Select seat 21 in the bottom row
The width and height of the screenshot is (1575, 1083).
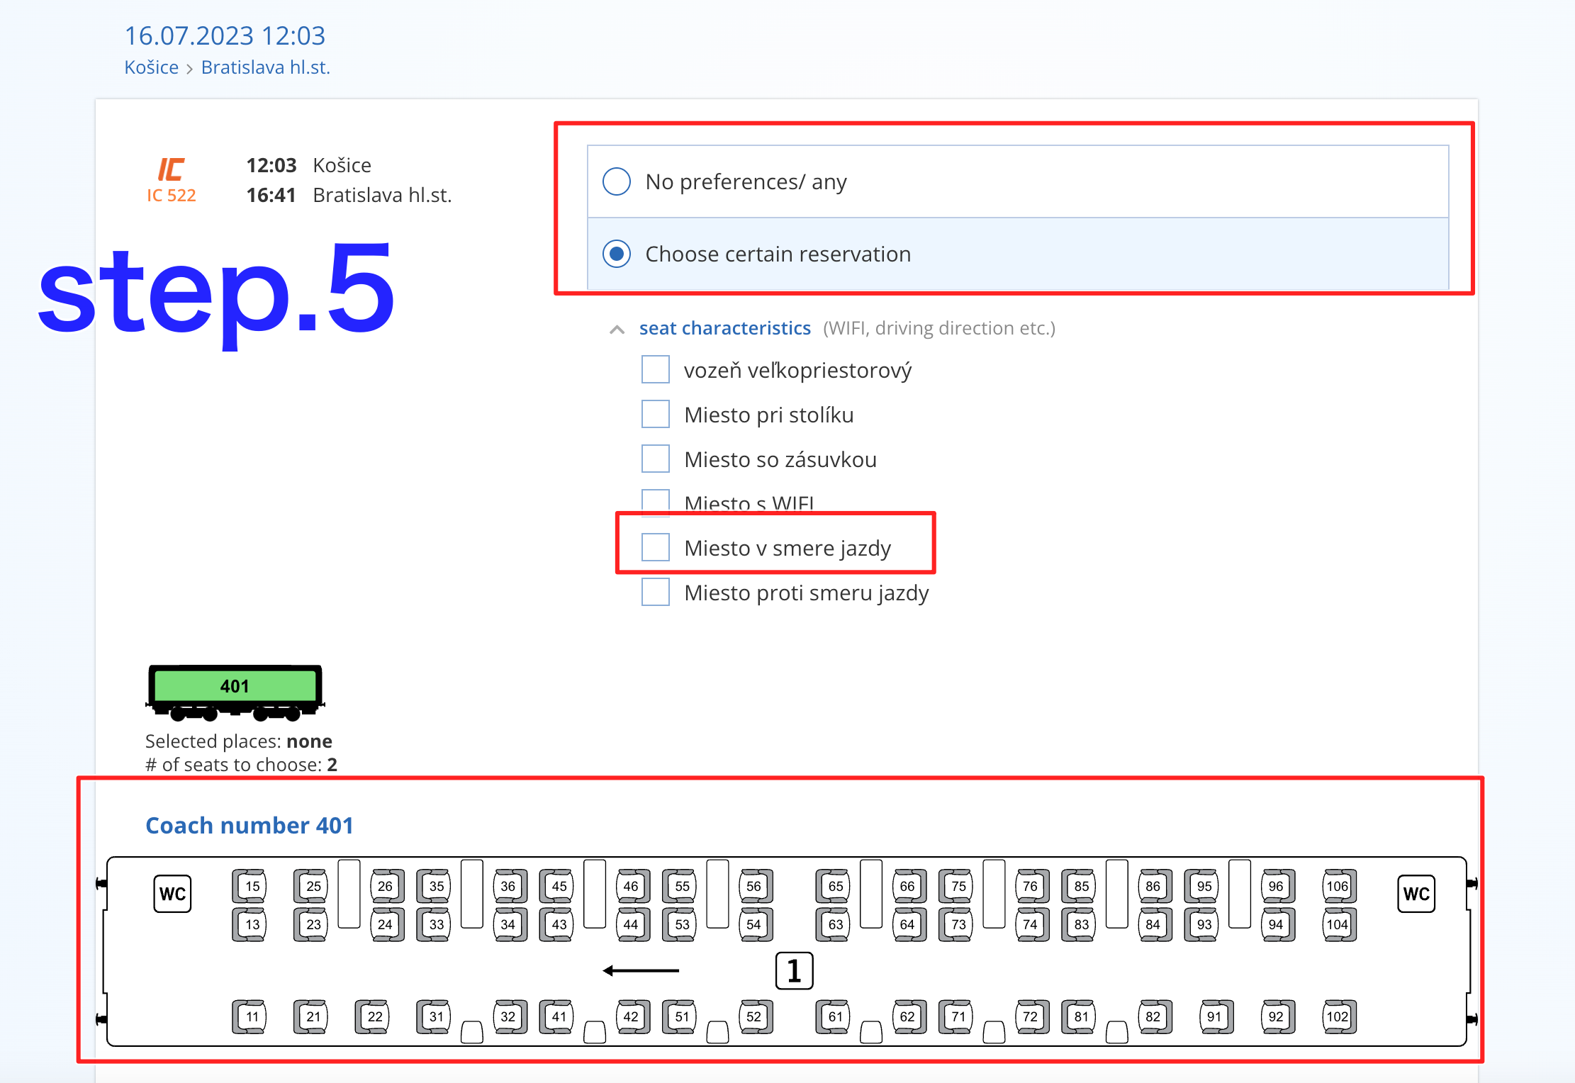point(311,1016)
